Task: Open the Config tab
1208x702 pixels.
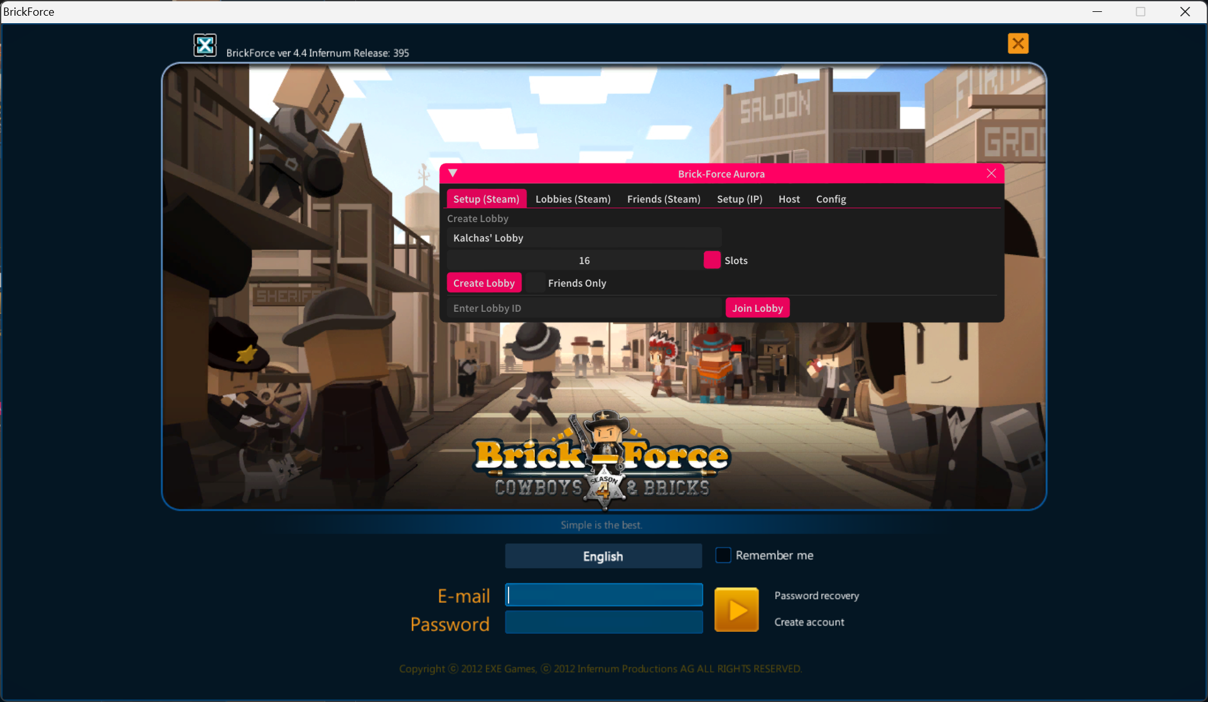Action: (831, 199)
